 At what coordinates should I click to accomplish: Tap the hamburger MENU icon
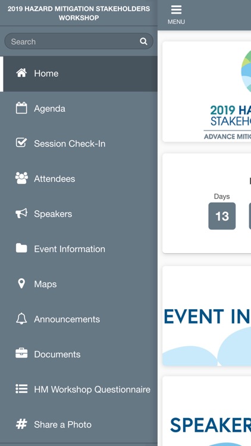(176, 10)
